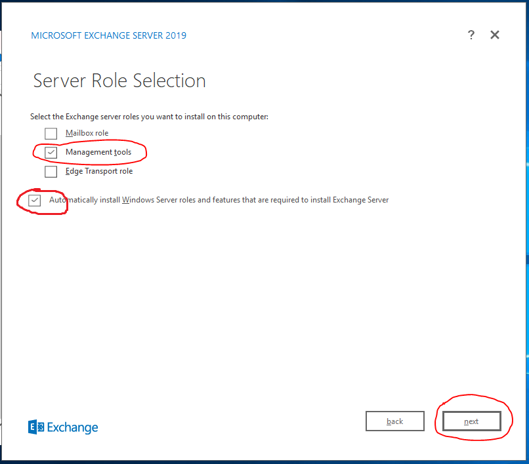Image resolution: width=529 pixels, height=464 pixels.
Task: Click the next button
Action: [x=471, y=421]
